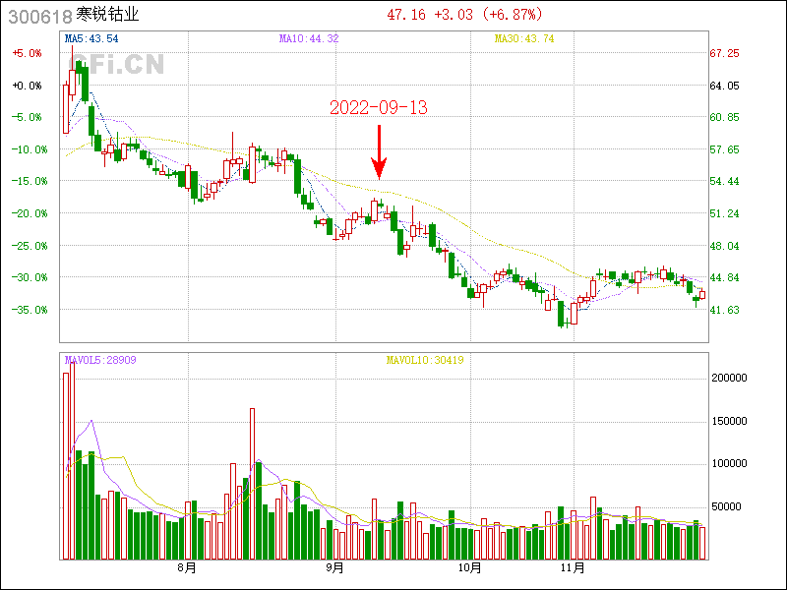
Task: Select the MA10:44.32 indicator label
Action: click(308, 38)
